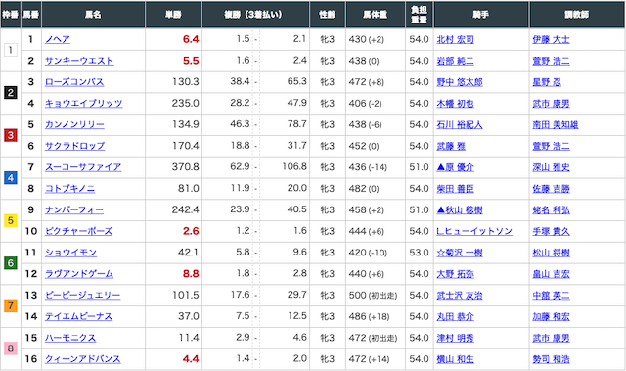The width and height of the screenshot is (626, 371).
Task: Open trainer 蛯名 利弘 link
Action: click(x=551, y=210)
